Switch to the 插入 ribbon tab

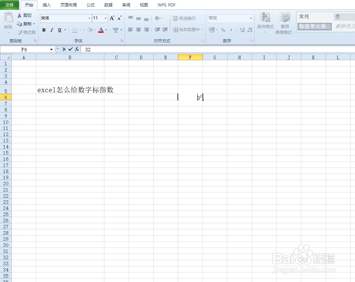(x=47, y=5)
